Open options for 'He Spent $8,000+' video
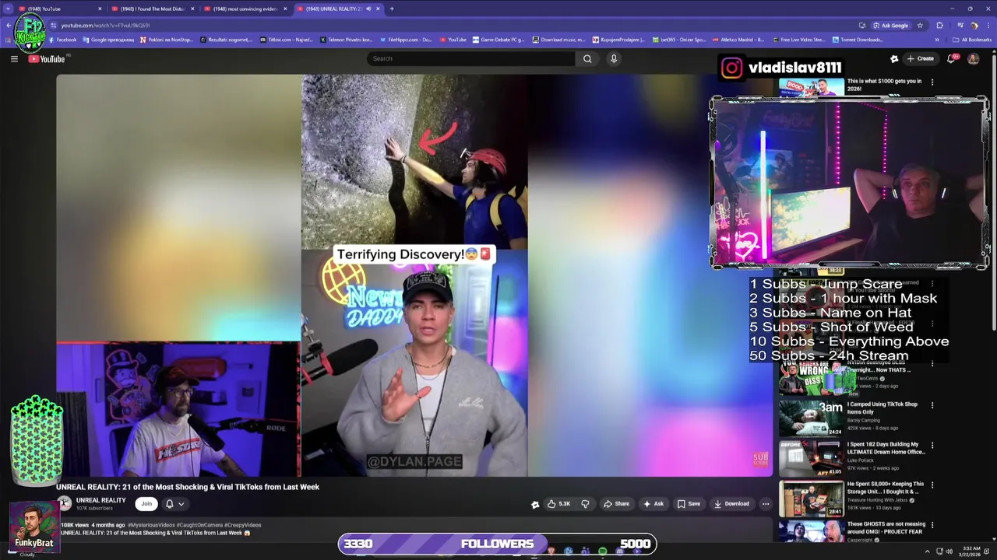 [932, 485]
